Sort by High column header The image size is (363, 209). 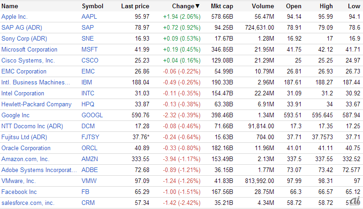pos(326,6)
